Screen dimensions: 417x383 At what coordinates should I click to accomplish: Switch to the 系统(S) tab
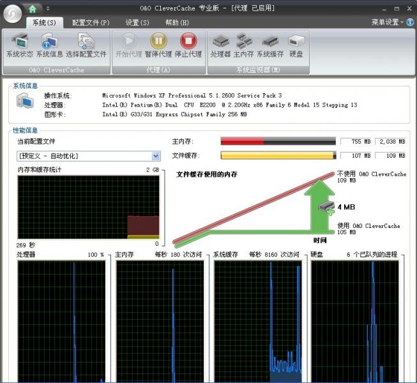pyautogui.click(x=45, y=23)
